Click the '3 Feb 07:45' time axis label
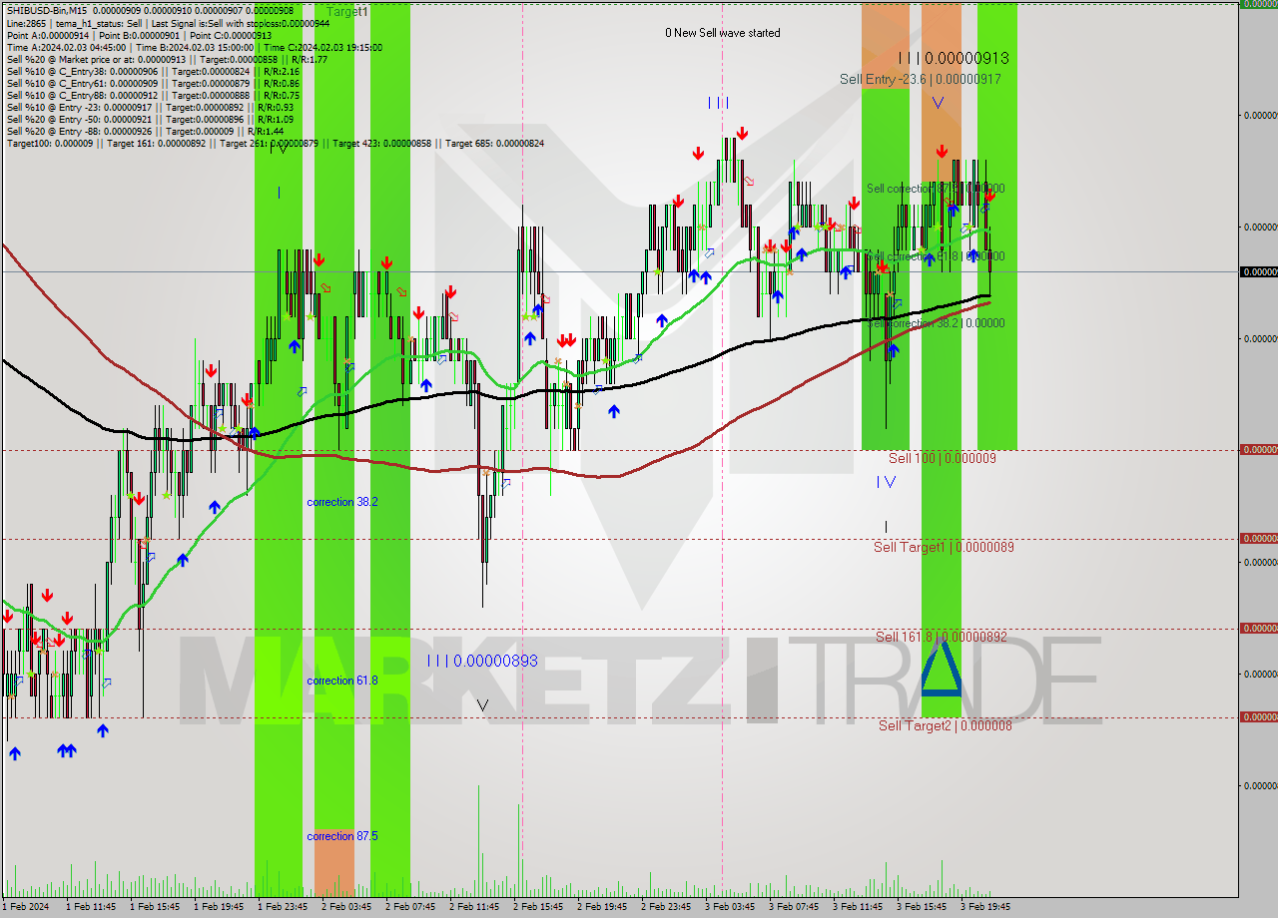This screenshot has height=918, width=1278. [794, 907]
